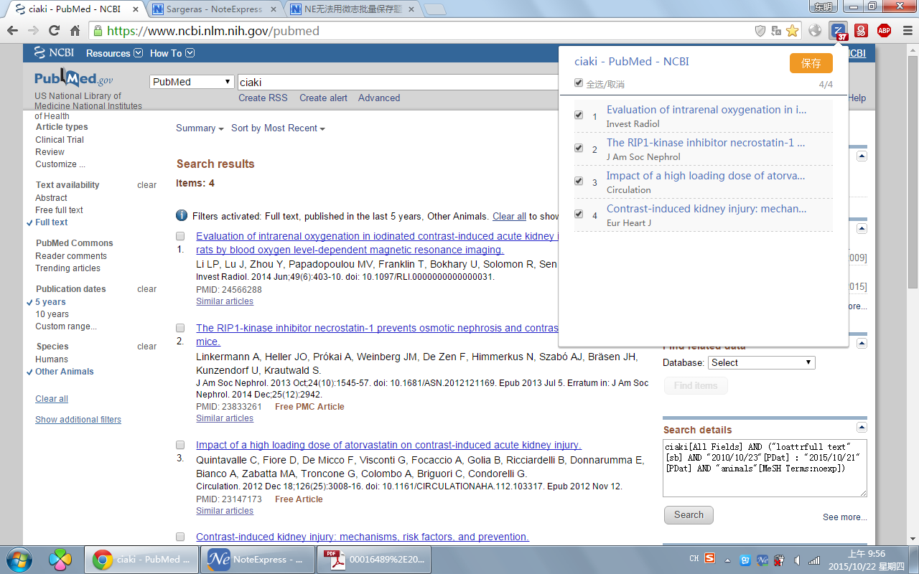The width and height of the screenshot is (919, 574).
Task: Select the Humans species filter
Action: pos(52,359)
